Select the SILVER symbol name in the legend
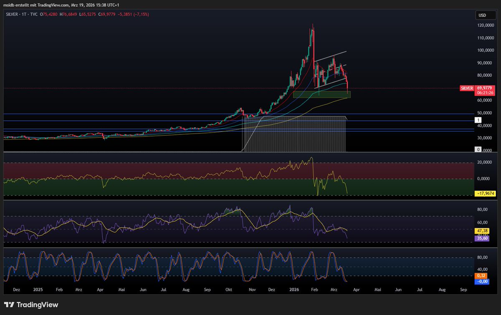 coord(13,13)
